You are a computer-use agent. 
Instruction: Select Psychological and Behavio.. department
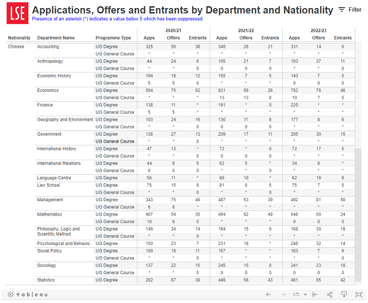point(64,243)
